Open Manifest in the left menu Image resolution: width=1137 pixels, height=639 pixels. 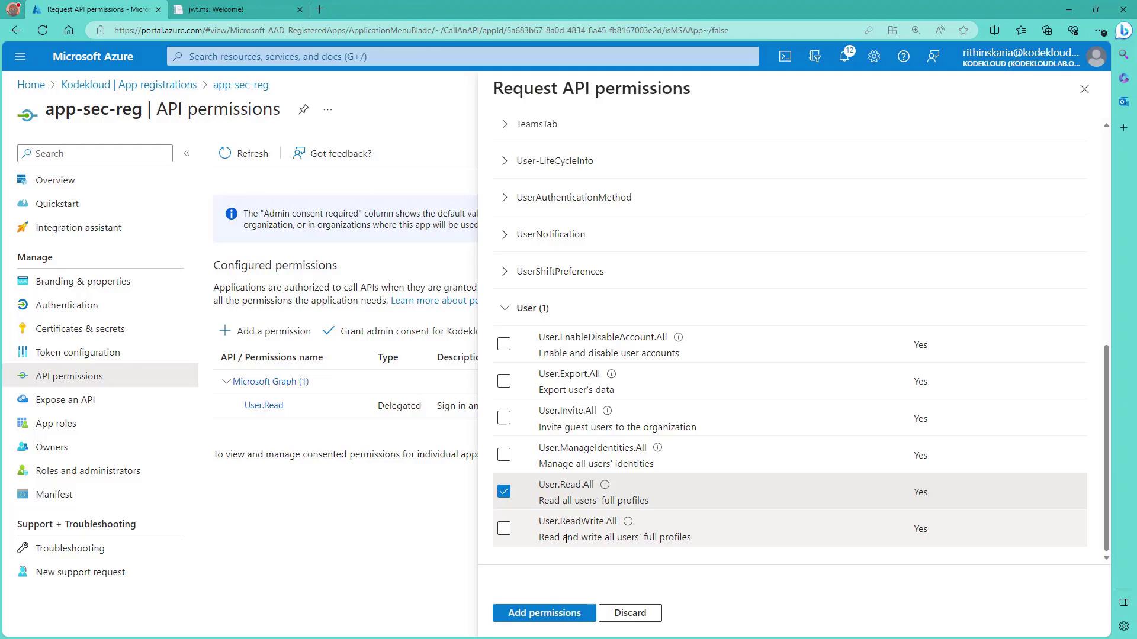[x=54, y=495]
